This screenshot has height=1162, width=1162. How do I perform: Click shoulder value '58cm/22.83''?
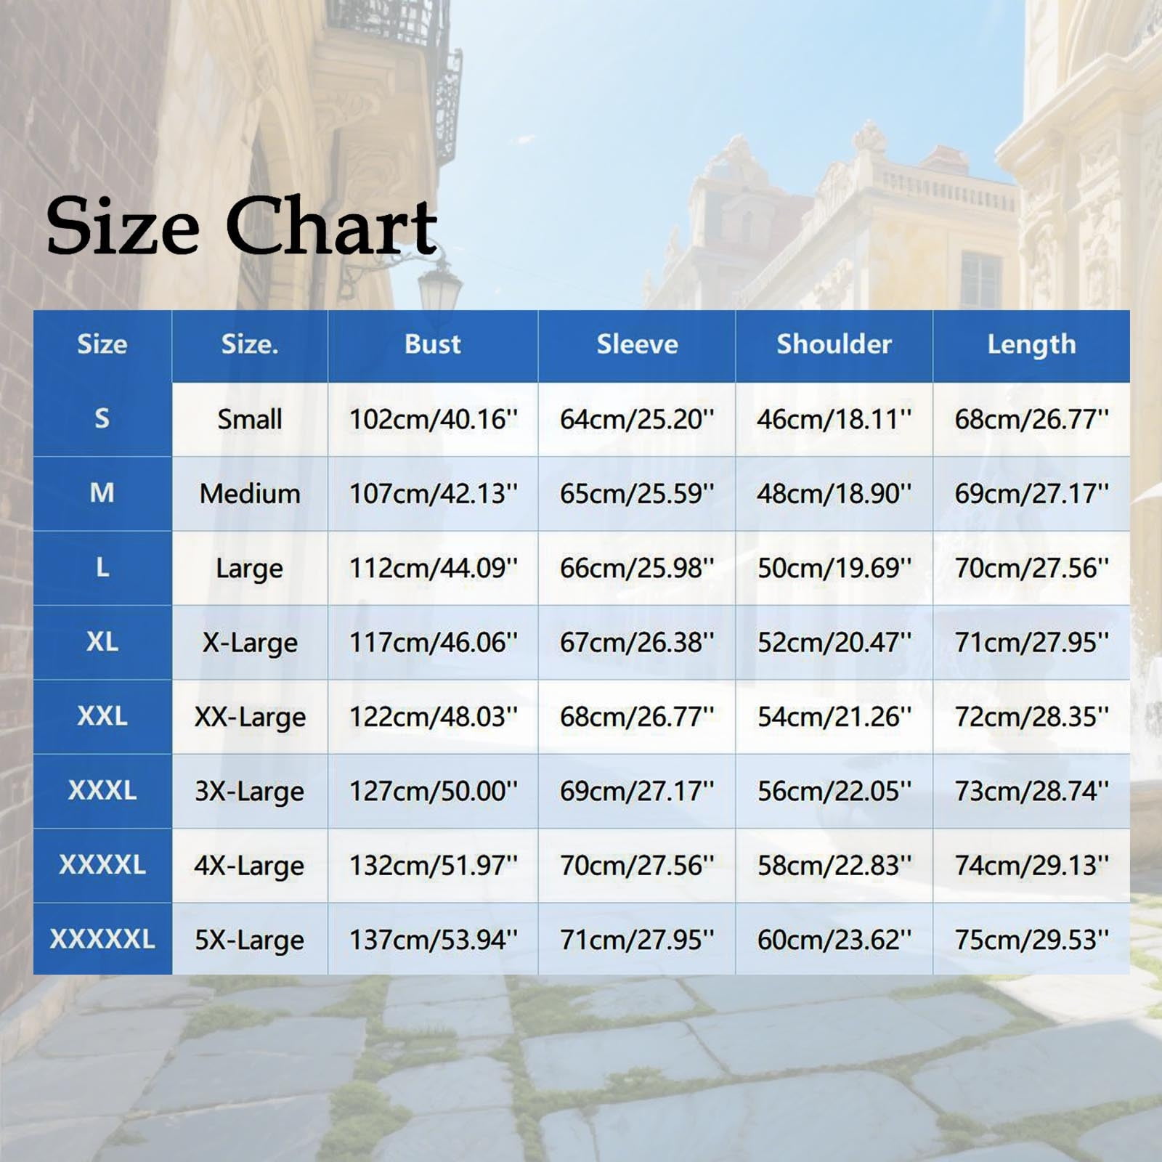(x=834, y=866)
